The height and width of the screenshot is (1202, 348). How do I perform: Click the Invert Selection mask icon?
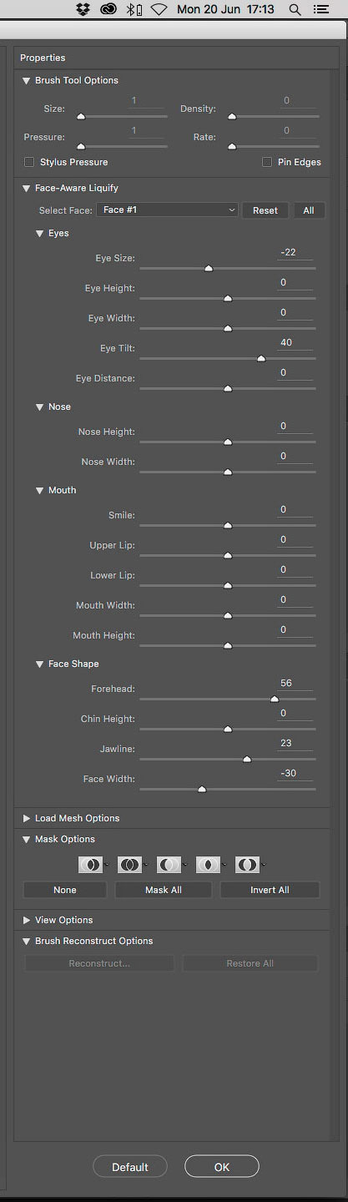246,865
